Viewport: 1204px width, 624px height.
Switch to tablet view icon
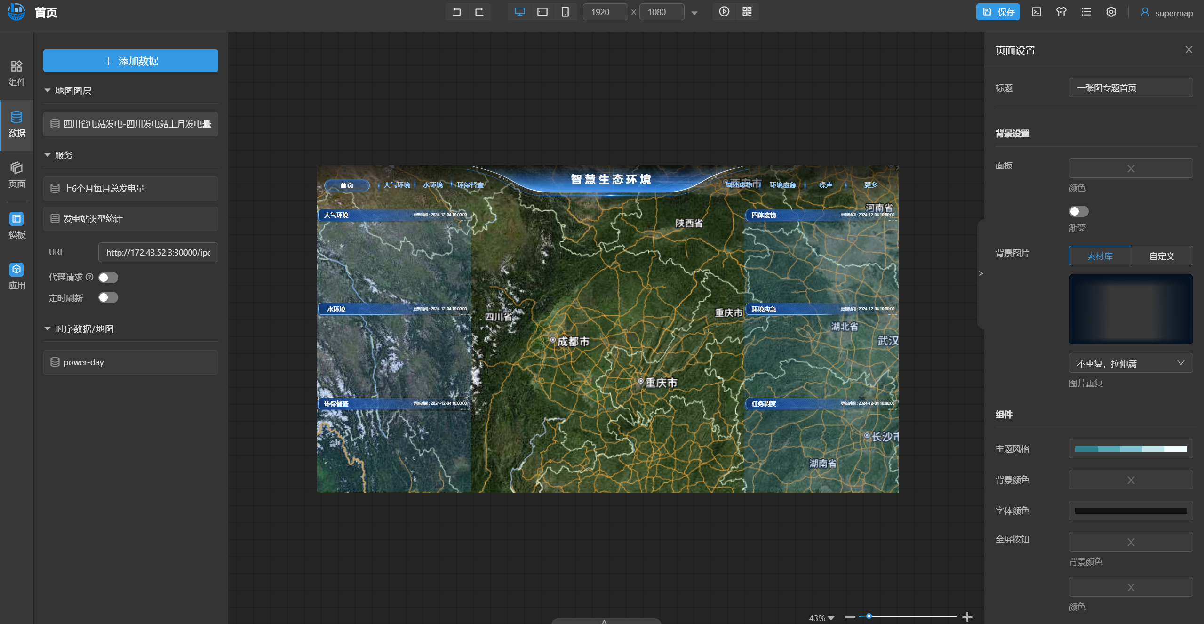pyautogui.click(x=542, y=12)
